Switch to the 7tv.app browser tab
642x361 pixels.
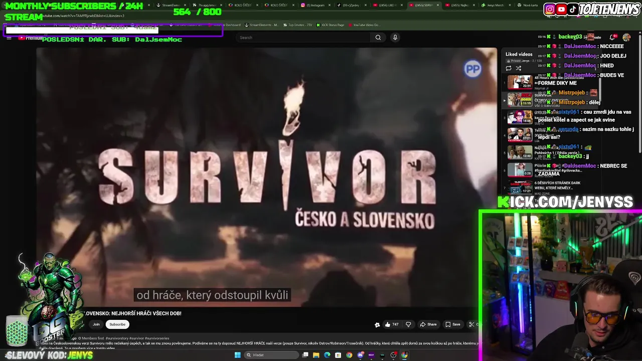207,5
